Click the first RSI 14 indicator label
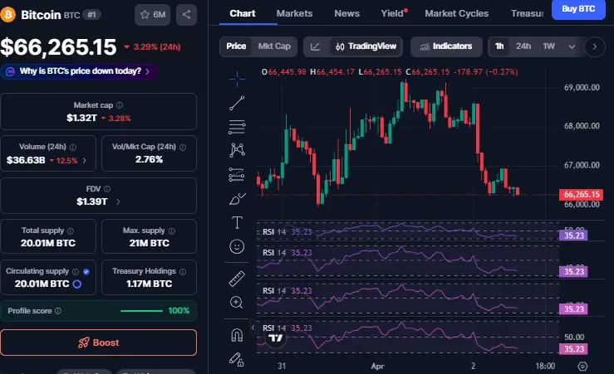 274,231
